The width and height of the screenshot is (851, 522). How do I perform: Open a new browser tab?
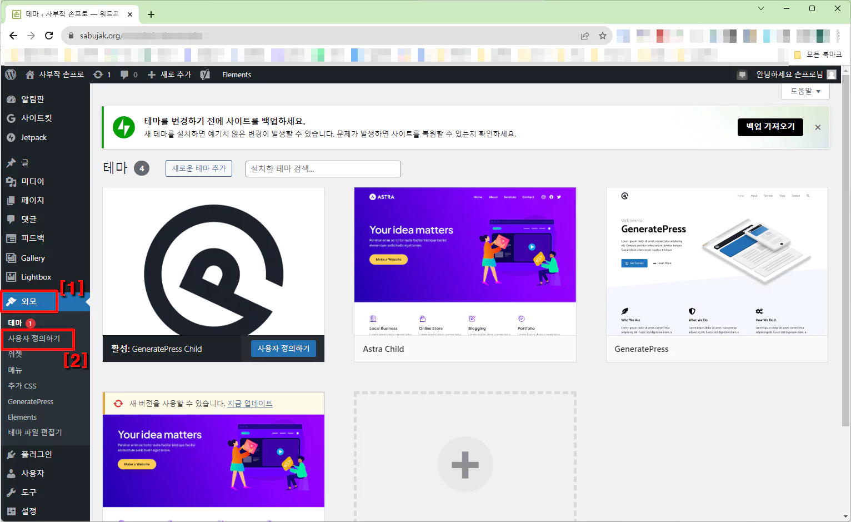tap(151, 14)
